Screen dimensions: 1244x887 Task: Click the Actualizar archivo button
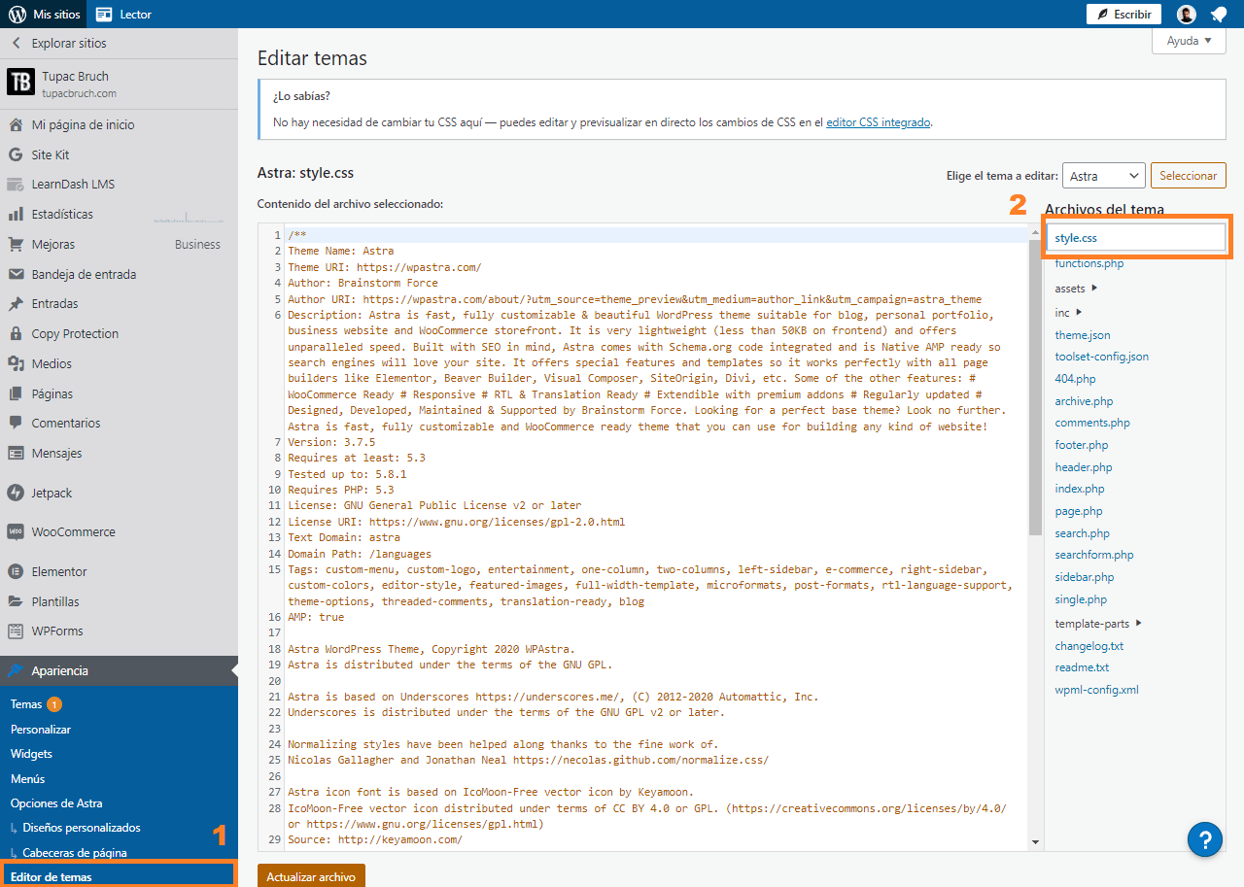311,875
